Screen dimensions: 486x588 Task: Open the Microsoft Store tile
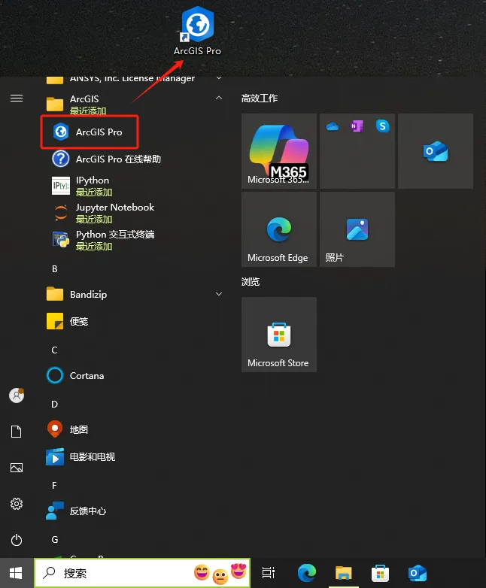tap(279, 335)
